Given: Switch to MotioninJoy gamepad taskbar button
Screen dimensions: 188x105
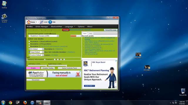Looking at the screenshot, I should (x=47, y=103).
